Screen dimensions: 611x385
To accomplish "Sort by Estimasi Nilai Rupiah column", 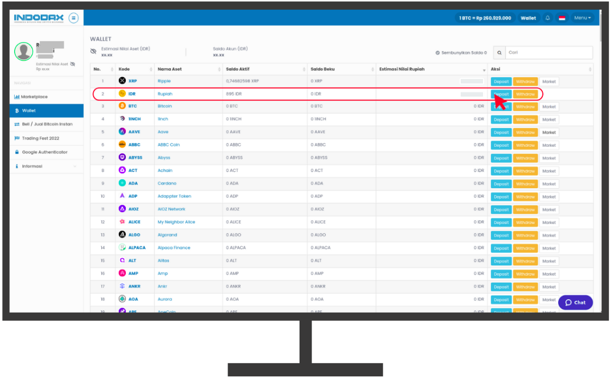I will pyautogui.click(x=432, y=69).
